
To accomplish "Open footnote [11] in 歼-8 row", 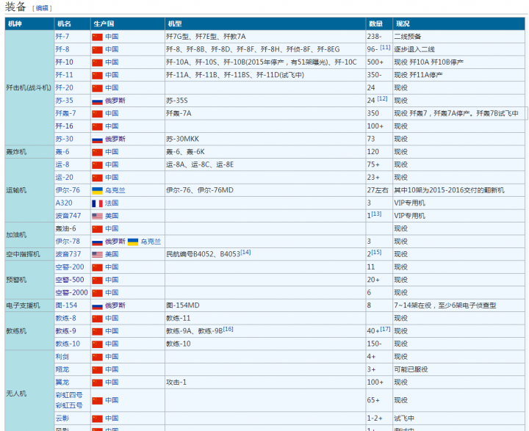I will (385, 48).
